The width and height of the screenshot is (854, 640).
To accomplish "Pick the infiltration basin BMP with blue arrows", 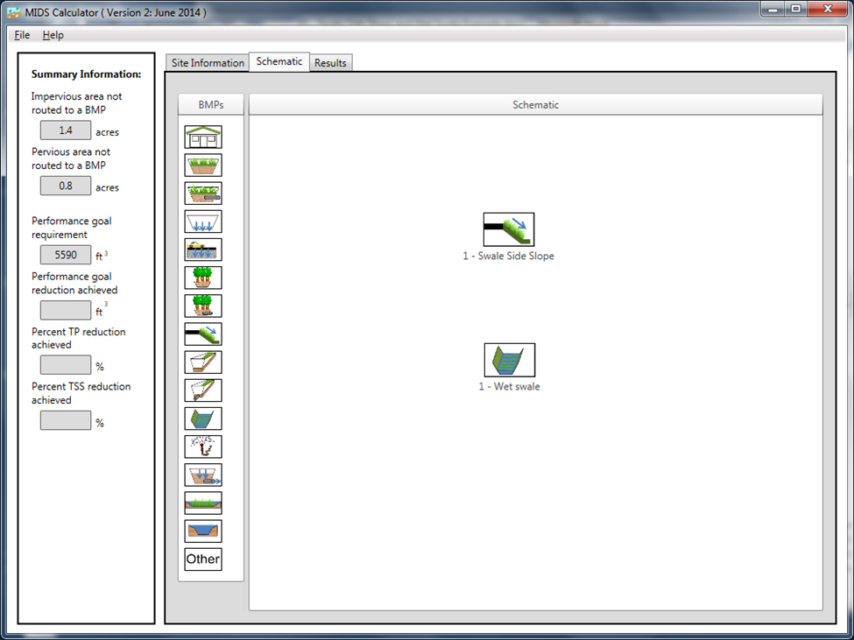I will tap(203, 222).
